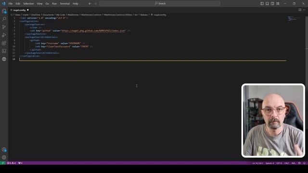This screenshot has width=308, height=173.
Task: Click the ClearTextPassword key on line 10
Action: (x=58, y=47)
